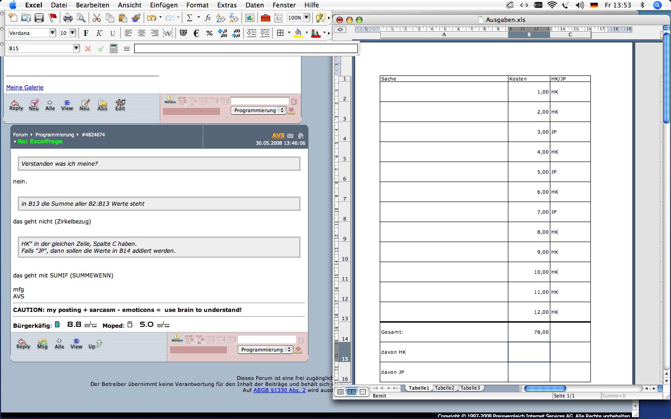Viewport: 671px width, 419px height.
Task: Click into the formula bar input
Action: pos(246,48)
